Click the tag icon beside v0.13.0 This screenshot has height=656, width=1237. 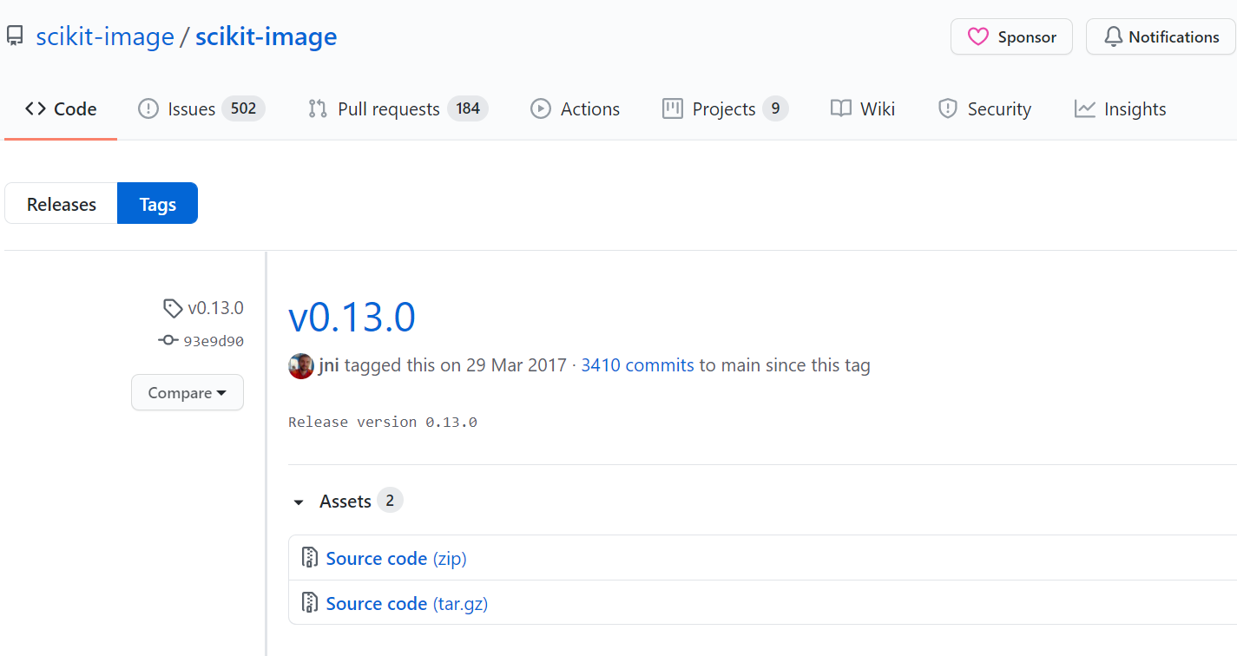(173, 307)
